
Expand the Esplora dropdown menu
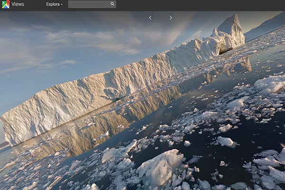coord(54,4)
